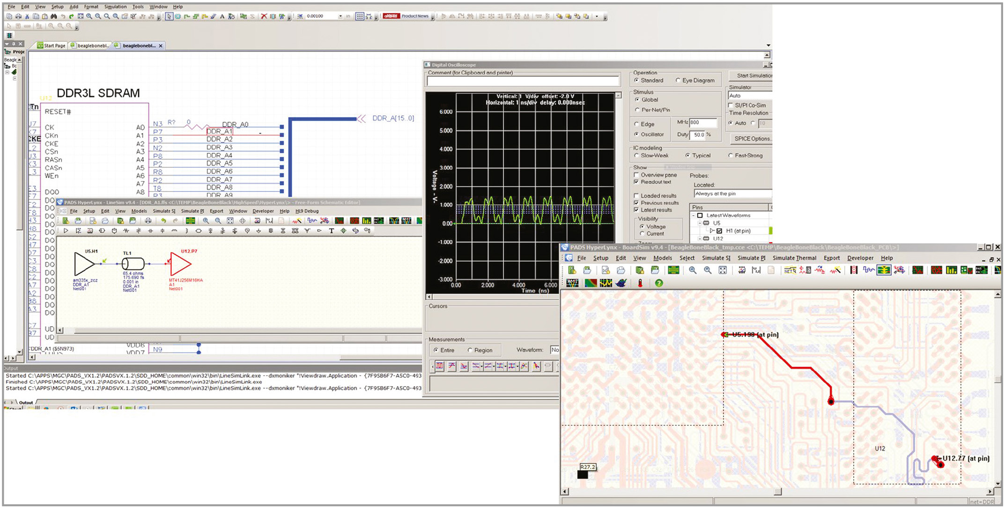Click oscilloscope horizontal scrollbar left arrow
Screen dimensions: 1005x508
429,297
